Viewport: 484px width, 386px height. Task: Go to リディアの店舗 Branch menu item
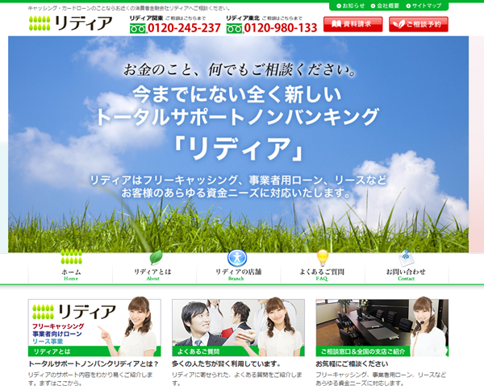pyautogui.click(x=238, y=274)
